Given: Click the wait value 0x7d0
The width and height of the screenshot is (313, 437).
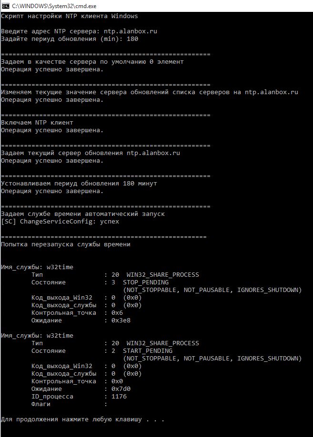Looking at the screenshot, I should pyautogui.click(x=121, y=389).
